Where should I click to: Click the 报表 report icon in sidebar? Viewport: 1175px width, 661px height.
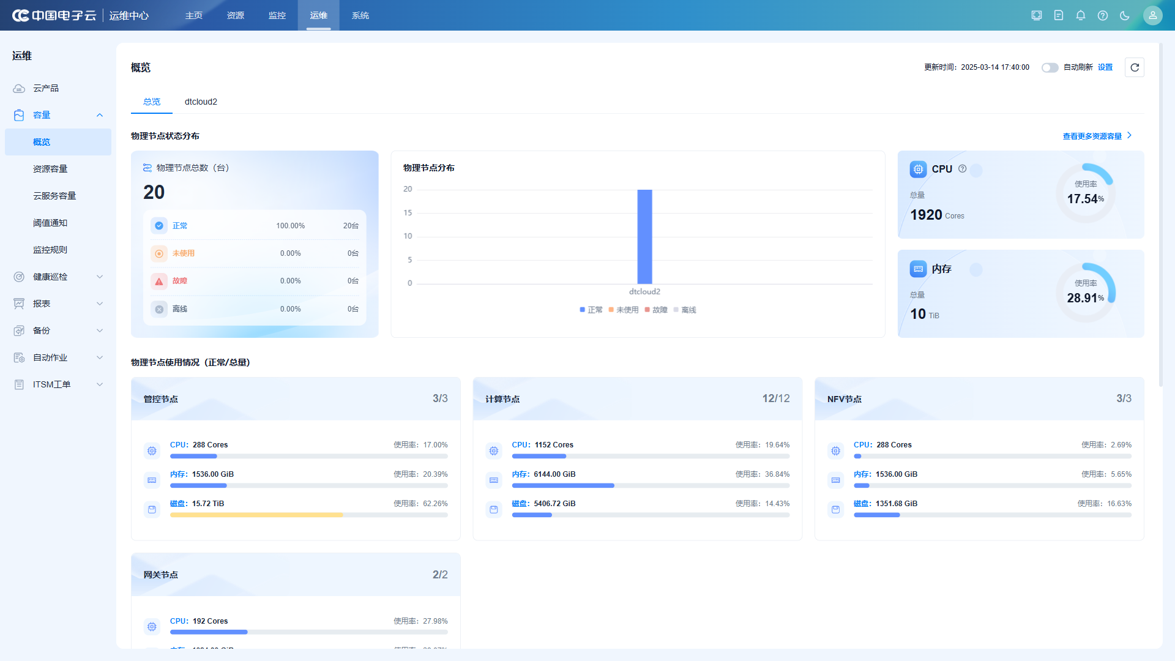point(19,304)
